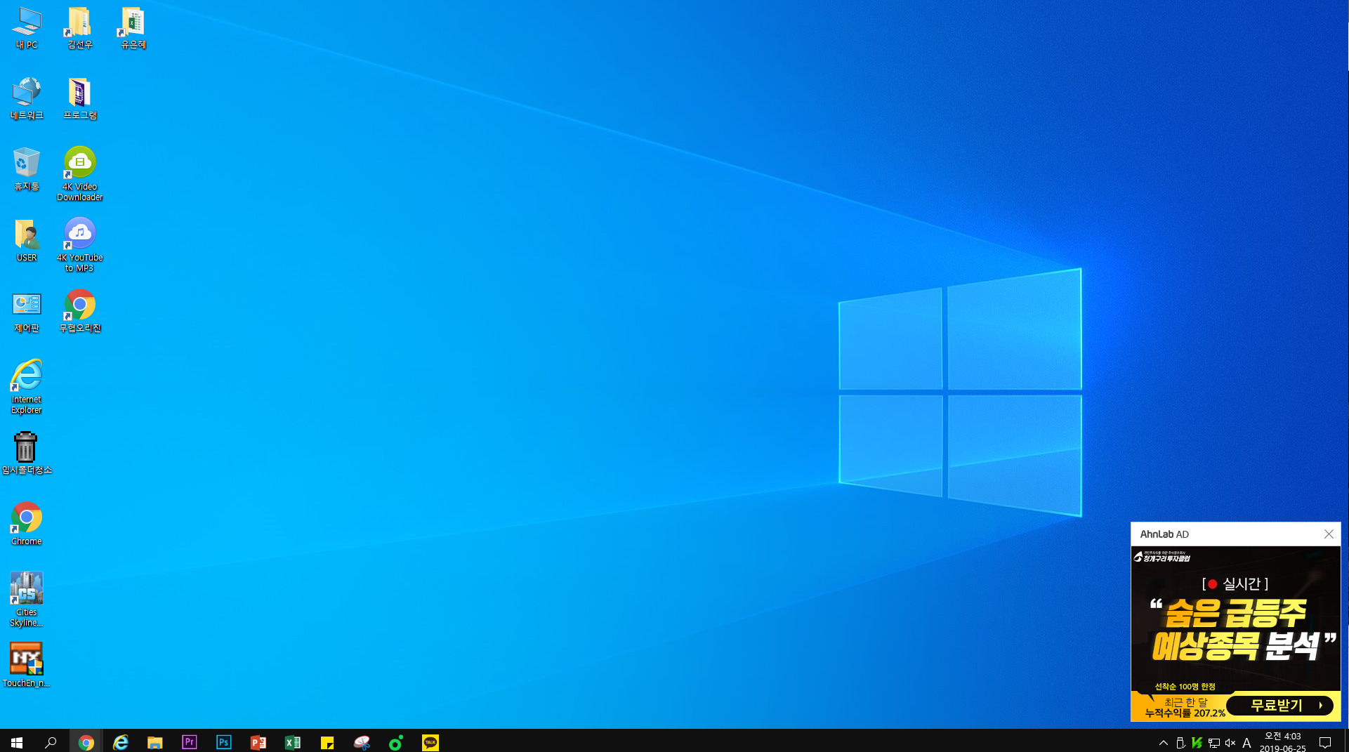Open Excel from the taskbar
The height and width of the screenshot is (752, 1349).
point(292,741)
